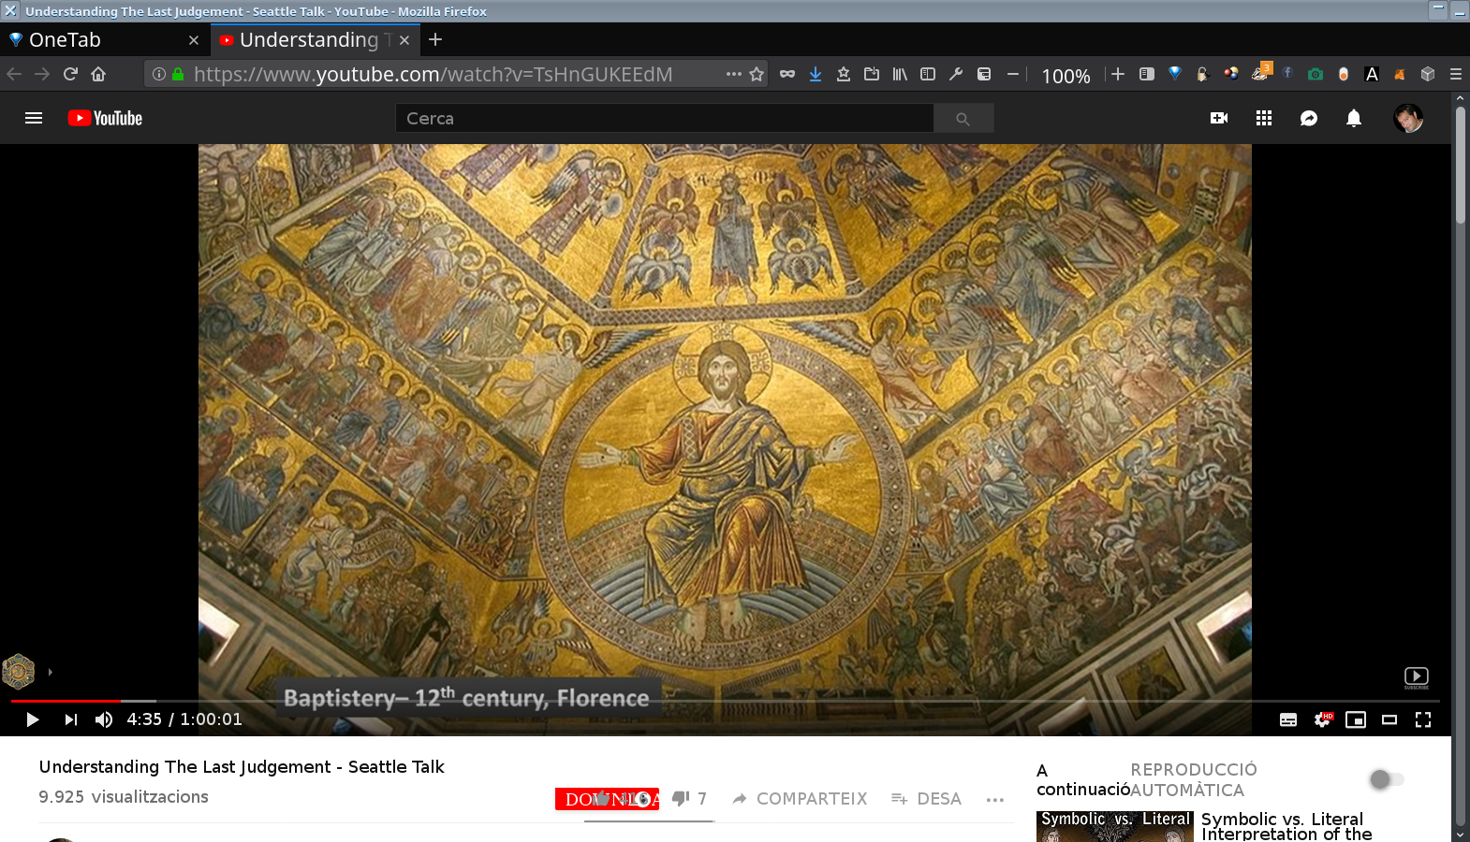
Task: Open a new browser tab
Action: [x=435, y=40]
